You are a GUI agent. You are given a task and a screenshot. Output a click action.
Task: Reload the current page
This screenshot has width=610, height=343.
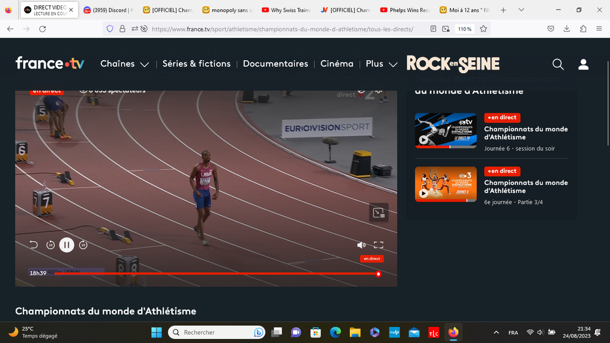click(42, 29)
